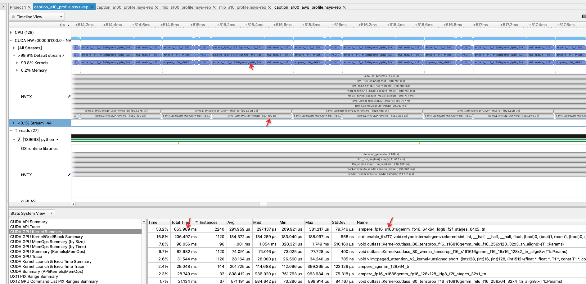Click the keyboard icon at top right

[x=584, y=17]
